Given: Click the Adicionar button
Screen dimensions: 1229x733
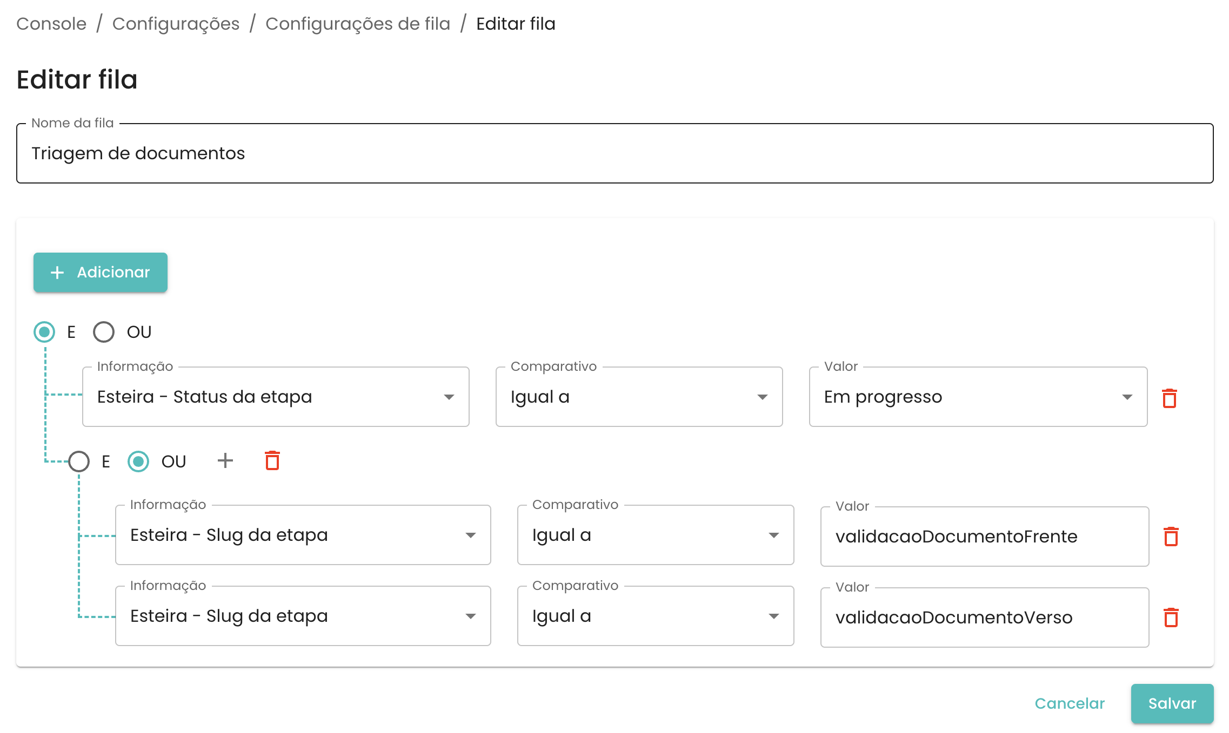Looking at the screenshot, I should point(101,273).
